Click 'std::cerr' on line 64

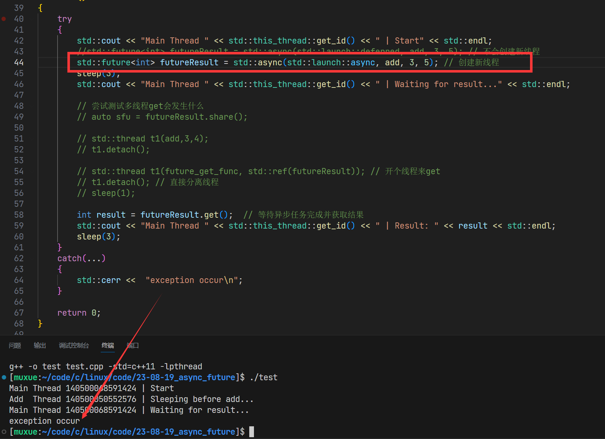tap(99, 280)
